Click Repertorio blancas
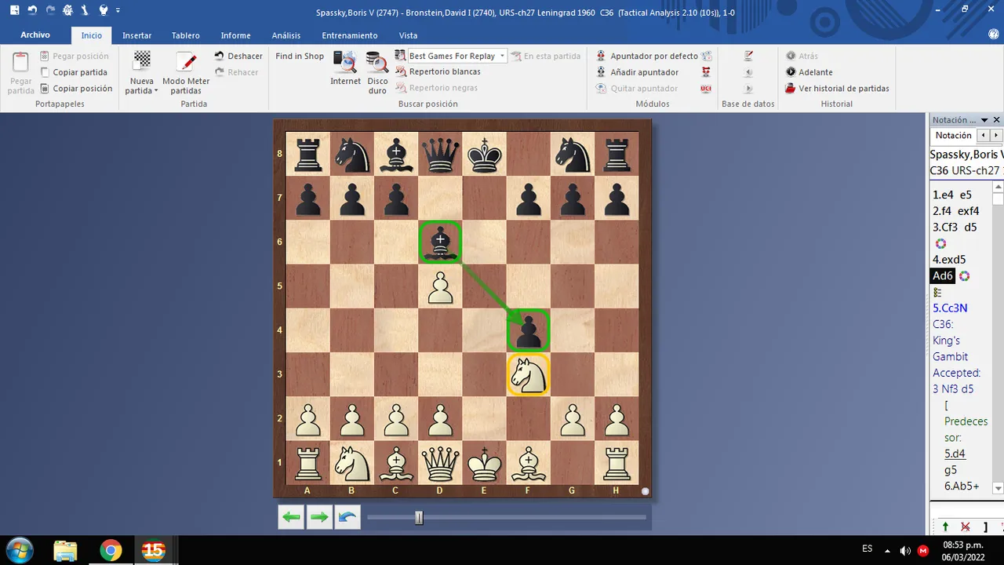 pyautogui.click(x=438, y=71)
